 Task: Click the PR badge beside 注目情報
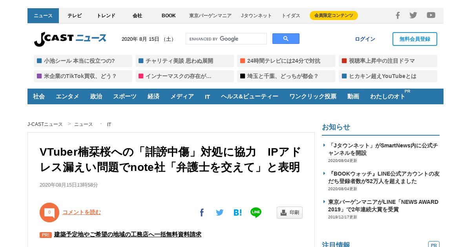434,245
